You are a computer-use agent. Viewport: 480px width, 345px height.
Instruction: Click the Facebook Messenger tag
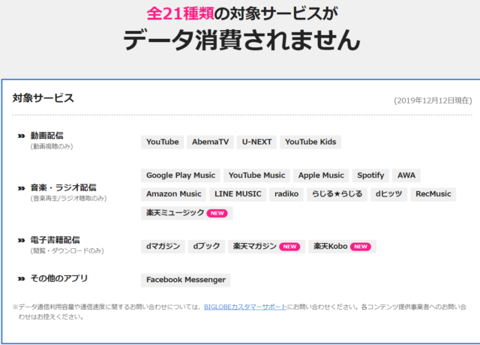pyautogui.click(x=186, y=280)
